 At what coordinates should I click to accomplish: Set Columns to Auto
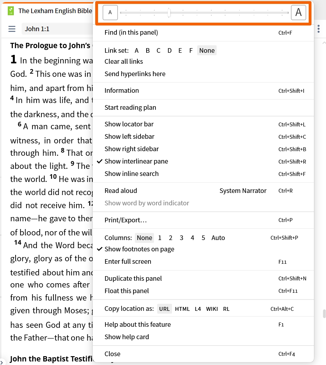[218, 238]
